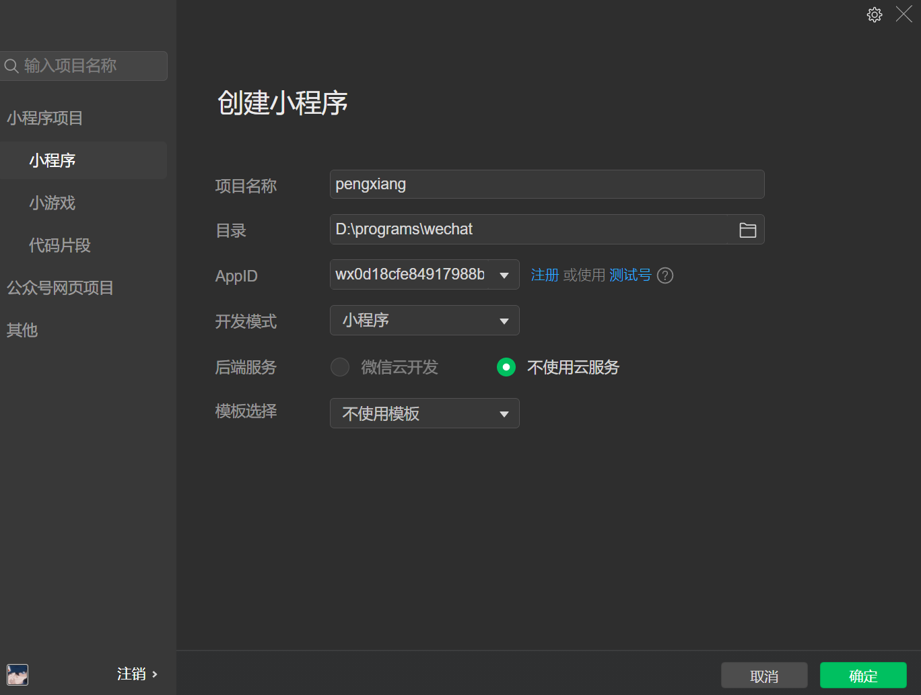Click the question mark help icon beside 测试号

pos(665,275)
